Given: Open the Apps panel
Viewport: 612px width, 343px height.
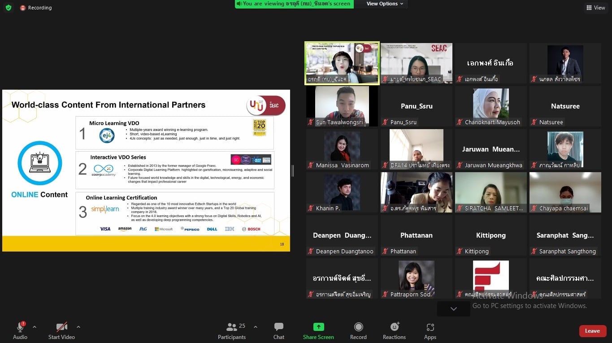Looking at the screenshot, I should 430,331.
